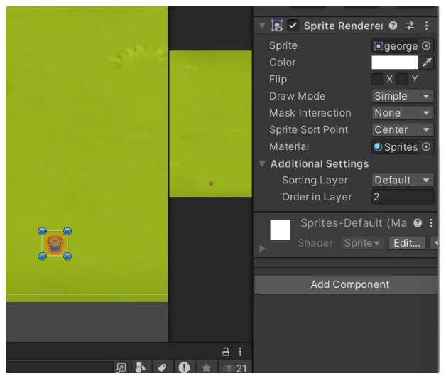The image size is (446, 376).
Task: Open sprite object picker next to george
Action: (x=426, y=45)
